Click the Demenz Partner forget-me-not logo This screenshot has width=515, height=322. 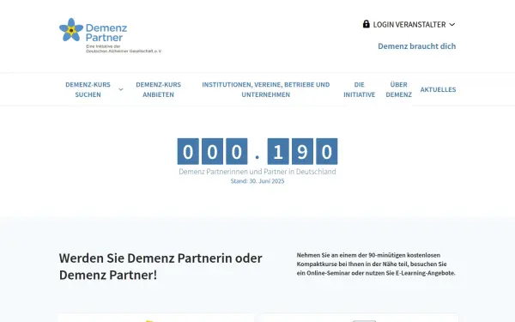110,35
